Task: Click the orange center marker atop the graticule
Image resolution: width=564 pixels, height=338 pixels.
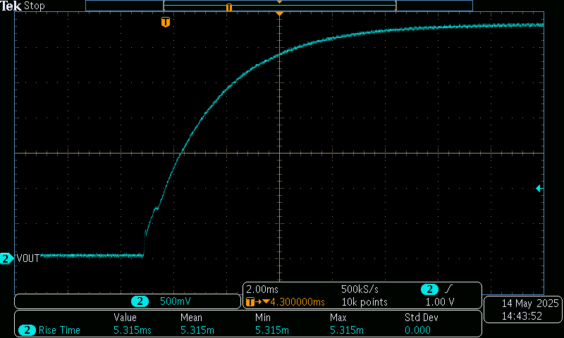Action: point(279,13)
